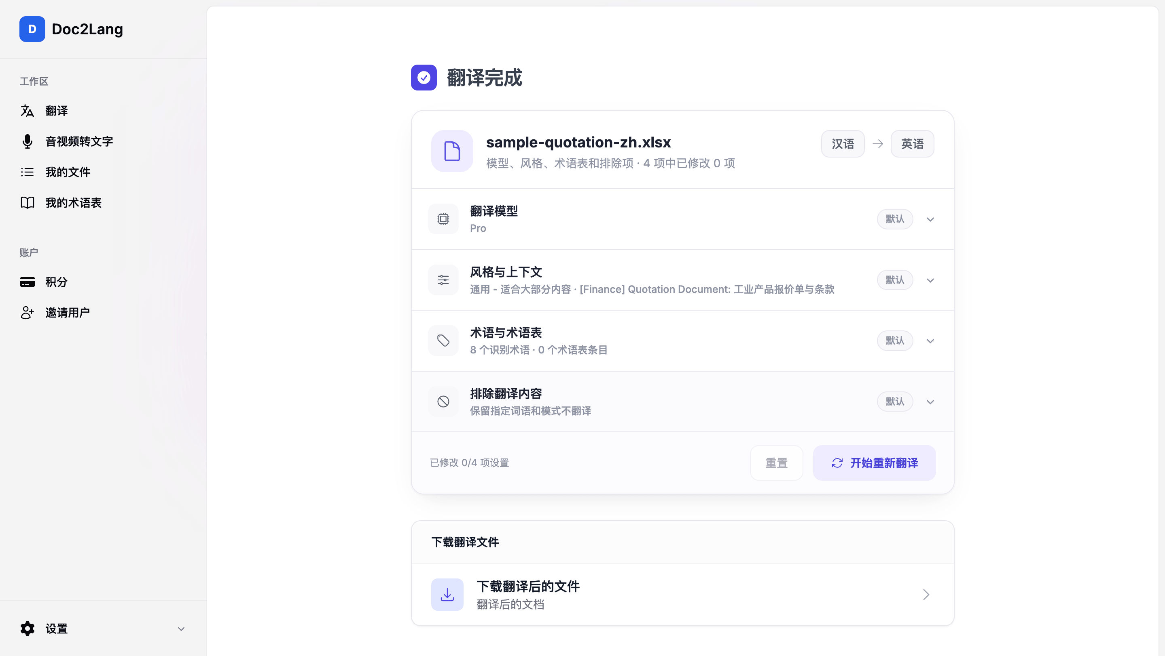Image resolution: width=1165 pixels, height=656 pixels.
Task: Expand the 排除翻译内容 section chevron
Action: [x=930, y=402]
